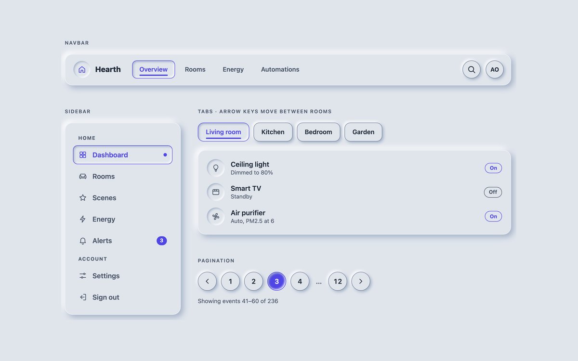Open search with the magnifier icon

tap(472, 69)
